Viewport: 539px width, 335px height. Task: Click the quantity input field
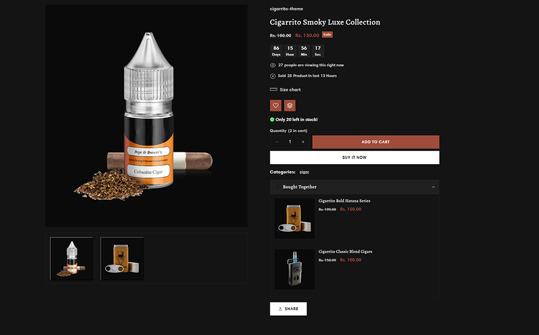[290, 142]
